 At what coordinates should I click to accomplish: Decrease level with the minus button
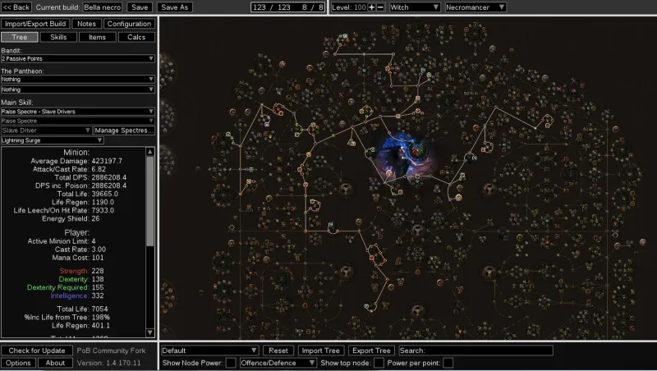click(380, 7)
